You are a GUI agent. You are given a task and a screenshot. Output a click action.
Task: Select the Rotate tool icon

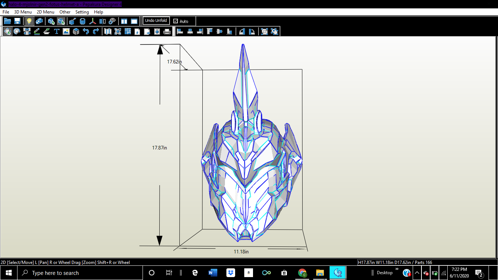(17, 31)
